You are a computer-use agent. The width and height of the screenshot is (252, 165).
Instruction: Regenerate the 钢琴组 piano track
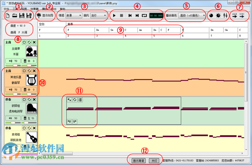[x=29, y=100]
